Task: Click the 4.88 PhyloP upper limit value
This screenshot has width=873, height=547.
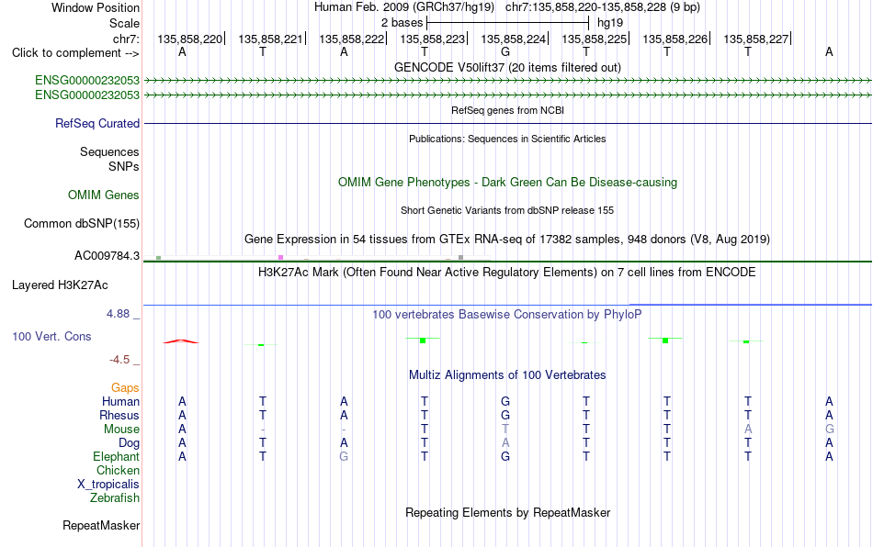Action: pyautogui.click(x=118, y=314)
